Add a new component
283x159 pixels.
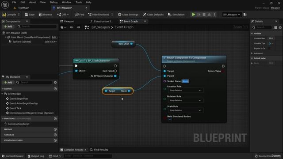tap(8, 26)
